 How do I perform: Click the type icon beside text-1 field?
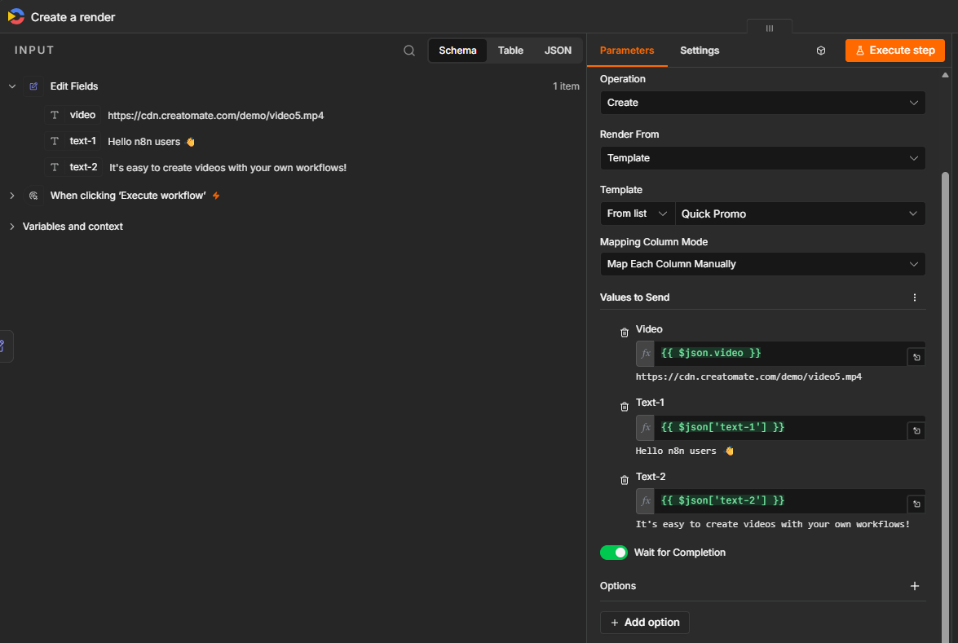55,141
